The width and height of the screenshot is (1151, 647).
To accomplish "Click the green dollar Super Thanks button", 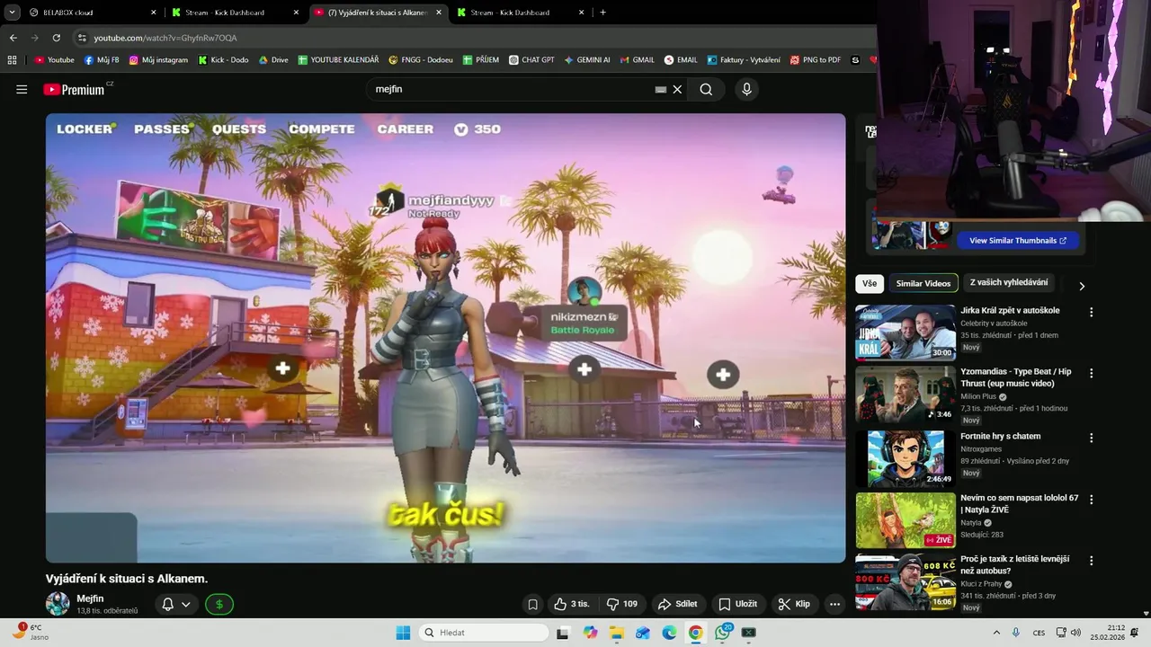I will (219, 604).
